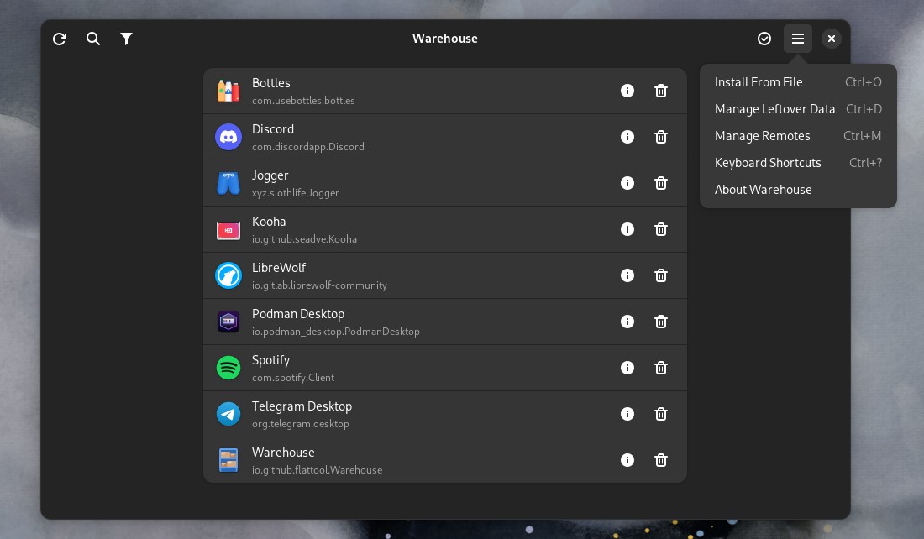Image resolution: width=924 pixels, height=539 pixels.
Task: Uninstall Jogger with trash icon
Action: 661,183
